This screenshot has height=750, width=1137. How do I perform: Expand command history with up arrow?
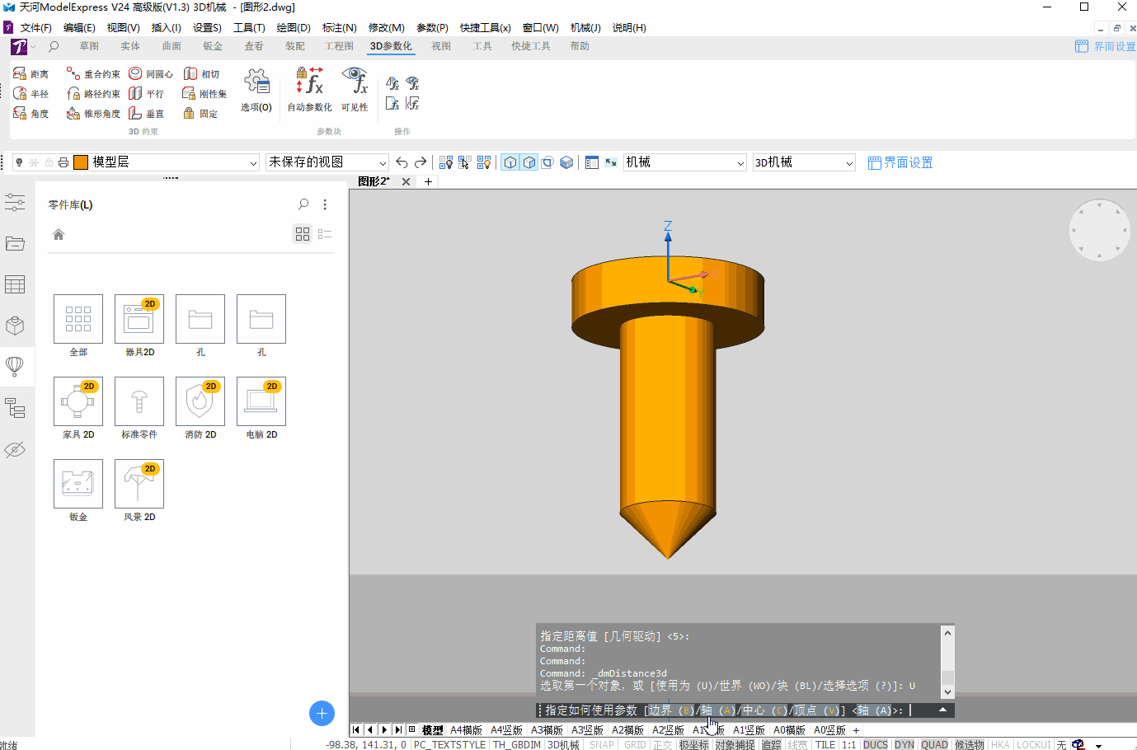click(942, 710)
